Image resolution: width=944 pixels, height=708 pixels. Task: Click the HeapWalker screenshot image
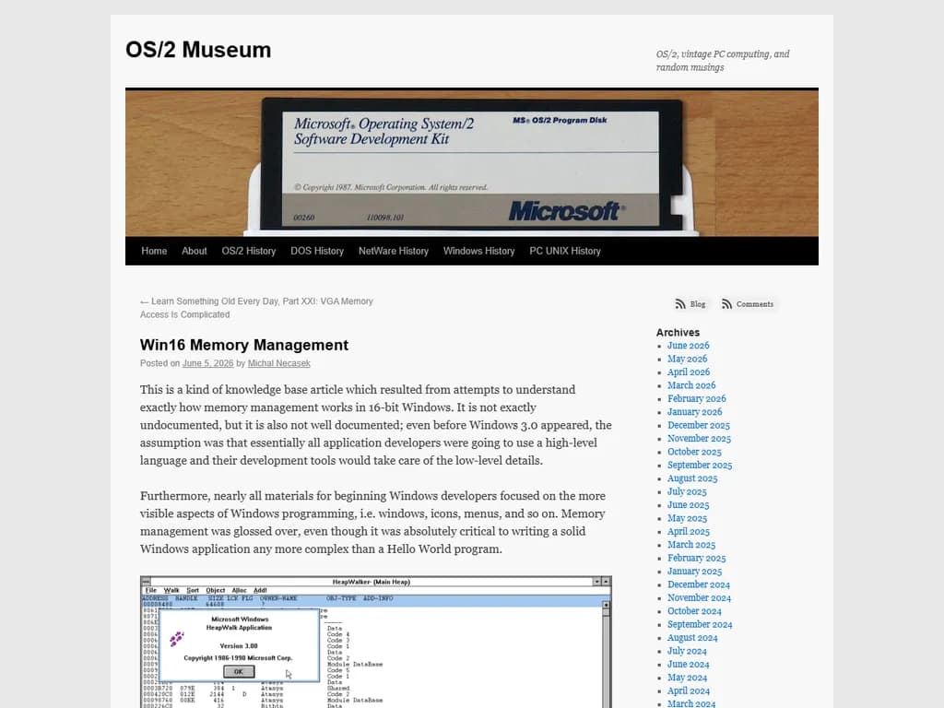coord(376,642)
